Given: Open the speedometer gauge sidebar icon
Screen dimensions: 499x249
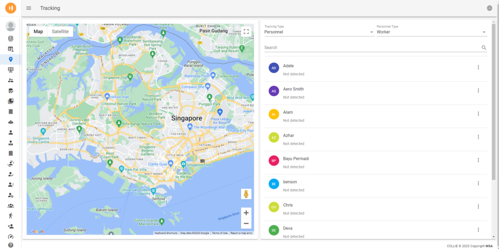Looking at the screenshot, I should click(11, 237).
